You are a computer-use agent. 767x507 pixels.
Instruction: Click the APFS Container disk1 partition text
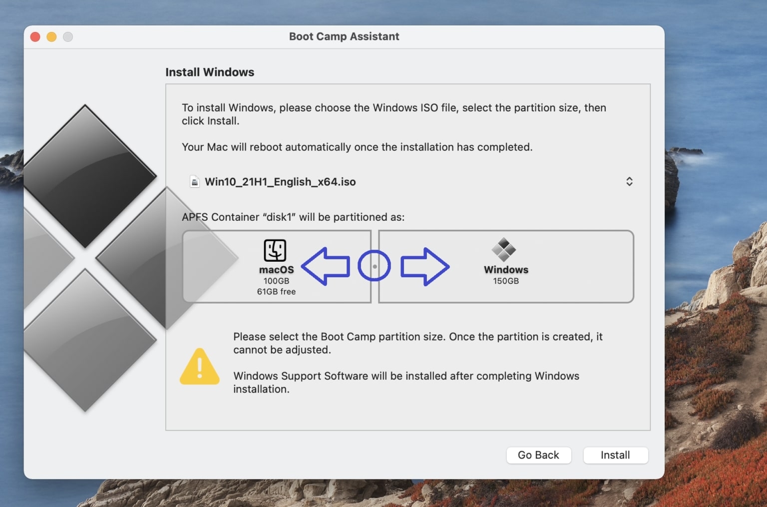293,217
